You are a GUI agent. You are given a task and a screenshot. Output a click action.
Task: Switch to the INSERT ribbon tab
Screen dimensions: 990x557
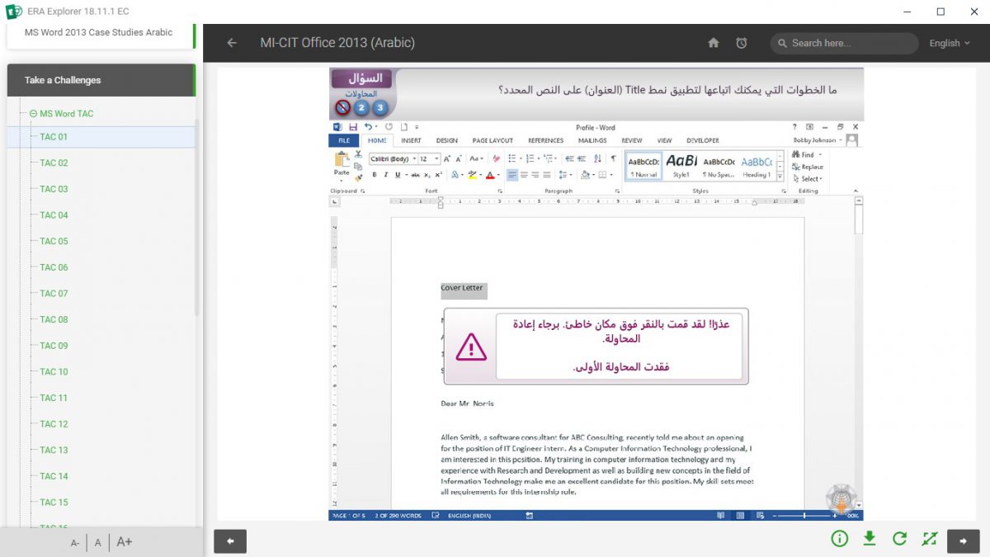click(x=411, y=140)
